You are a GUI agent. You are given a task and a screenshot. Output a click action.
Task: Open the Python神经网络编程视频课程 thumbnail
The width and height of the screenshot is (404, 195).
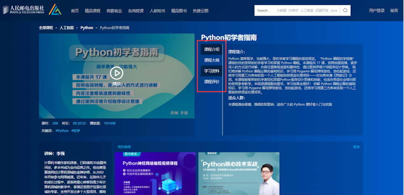click(x=155, y=174)
